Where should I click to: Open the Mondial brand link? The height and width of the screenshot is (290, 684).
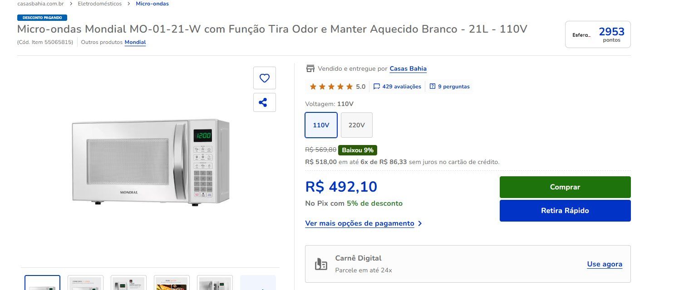[135, 42]
